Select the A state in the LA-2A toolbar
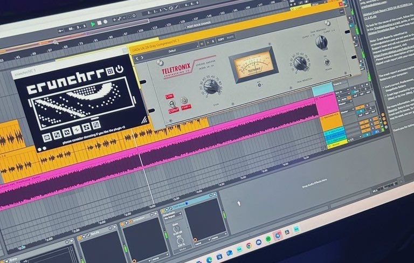Screen dimensions: 414x263 (x=209, y=43)
